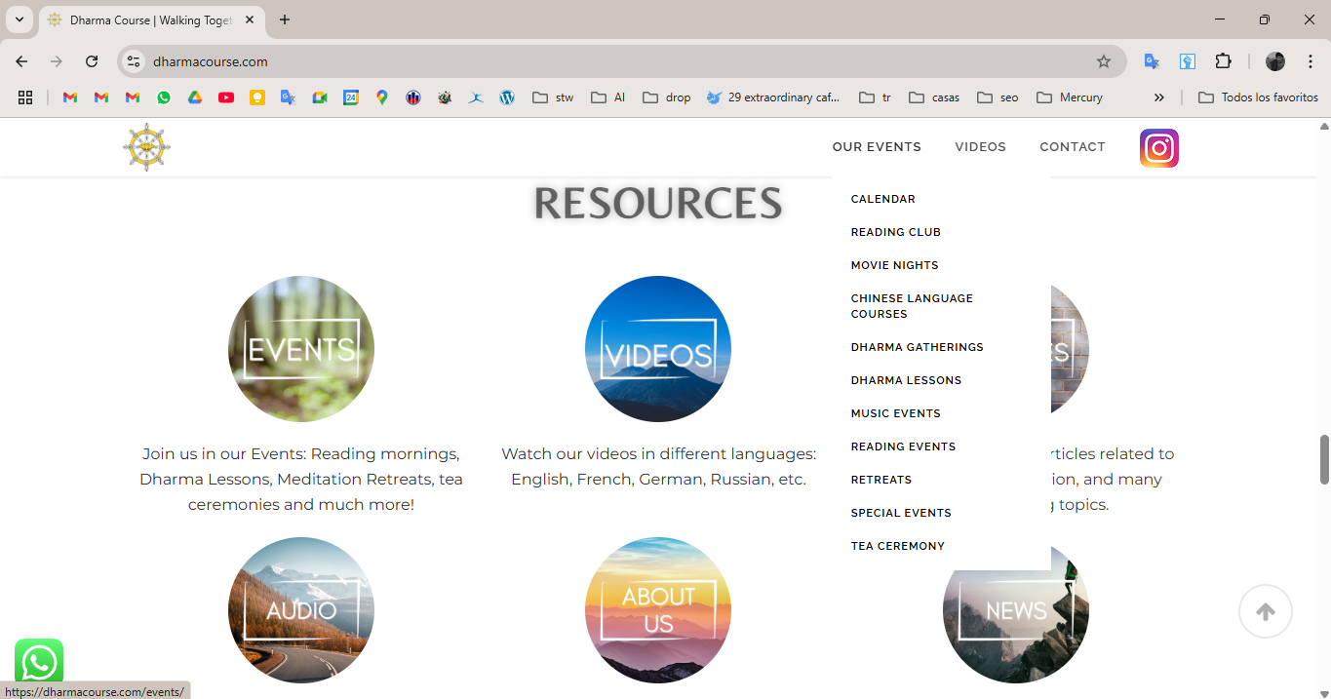The height and width of the screenshot is (699, 1331).
Task: Open the Chrome three-dot menu
Action: [1310, 61]
